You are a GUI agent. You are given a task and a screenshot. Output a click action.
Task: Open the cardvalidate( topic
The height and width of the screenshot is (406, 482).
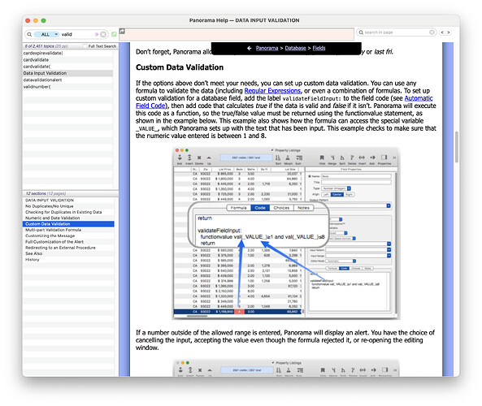coord(67,67)
